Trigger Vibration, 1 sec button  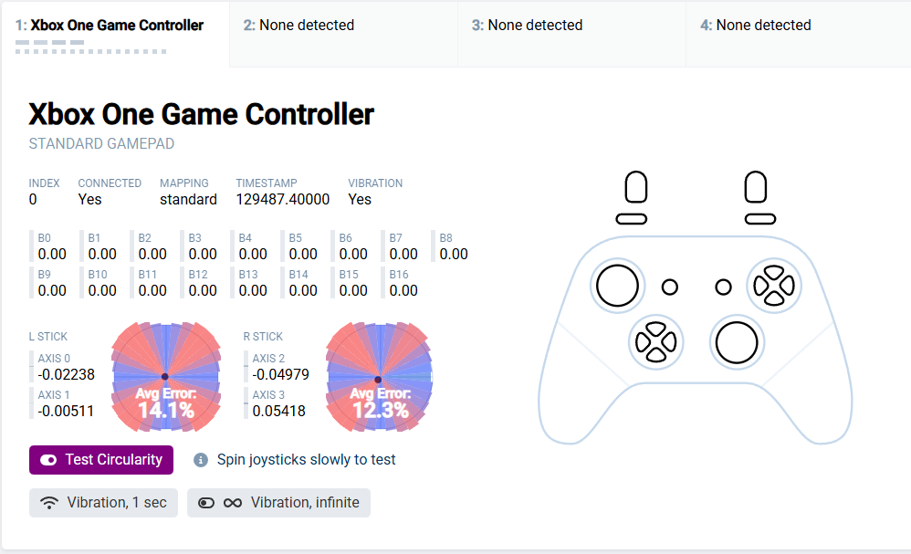(x=103, y=502)
